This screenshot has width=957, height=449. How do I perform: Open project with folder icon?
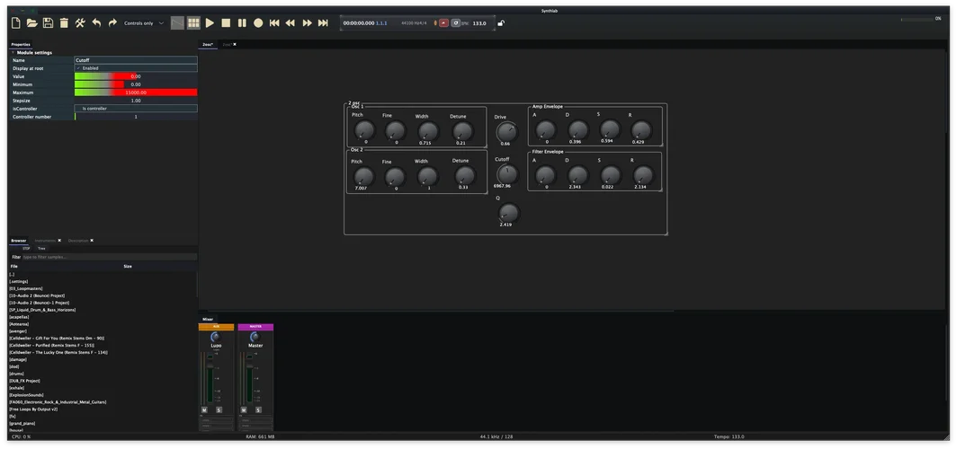(31, 23)
